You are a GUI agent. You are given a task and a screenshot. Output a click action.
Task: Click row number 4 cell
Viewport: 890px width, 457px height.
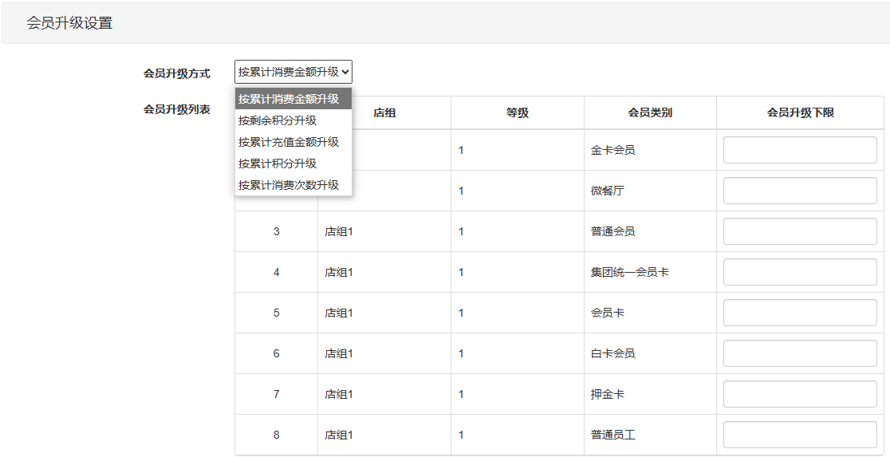click(x=277, y=273)
